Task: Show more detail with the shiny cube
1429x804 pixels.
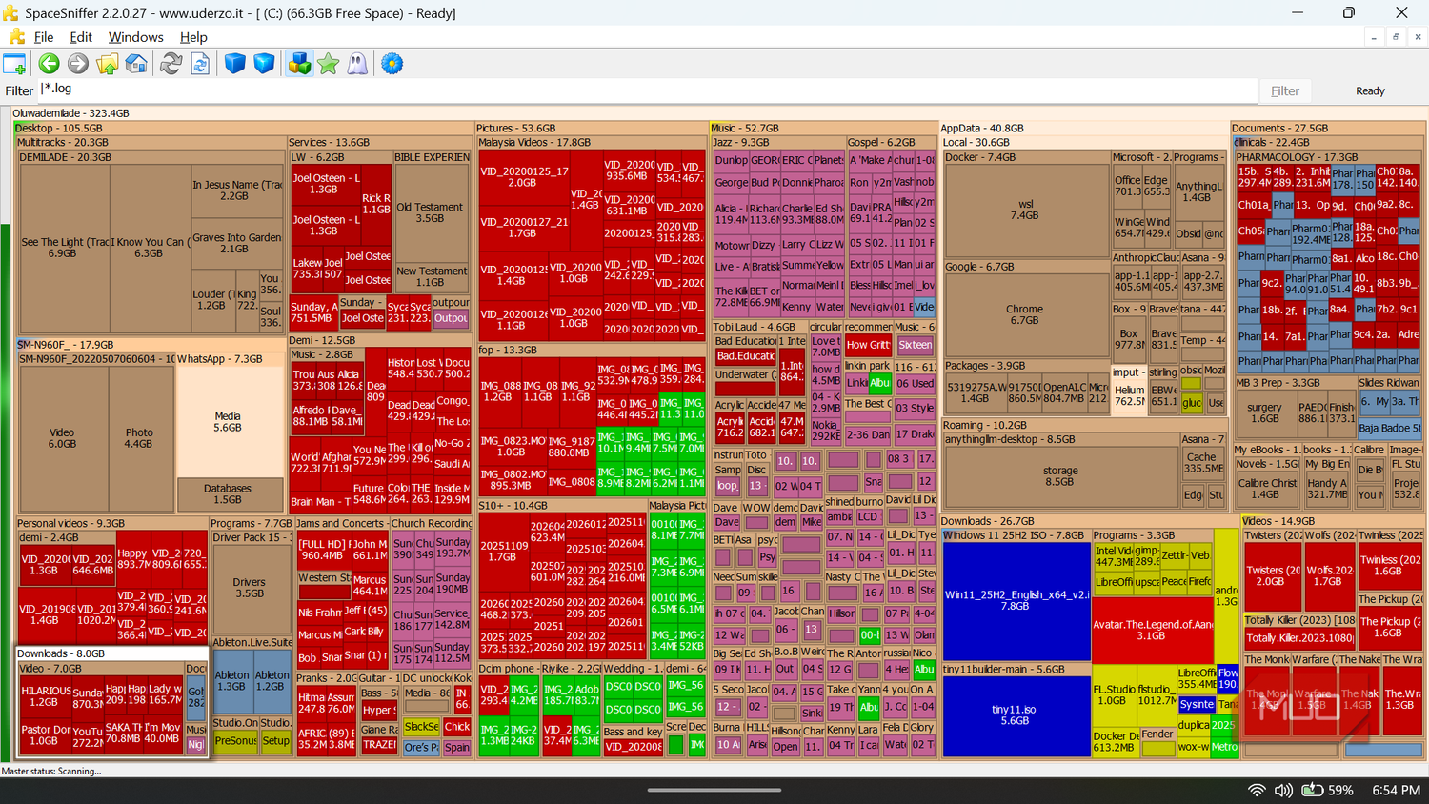Action: pos(265,64)
